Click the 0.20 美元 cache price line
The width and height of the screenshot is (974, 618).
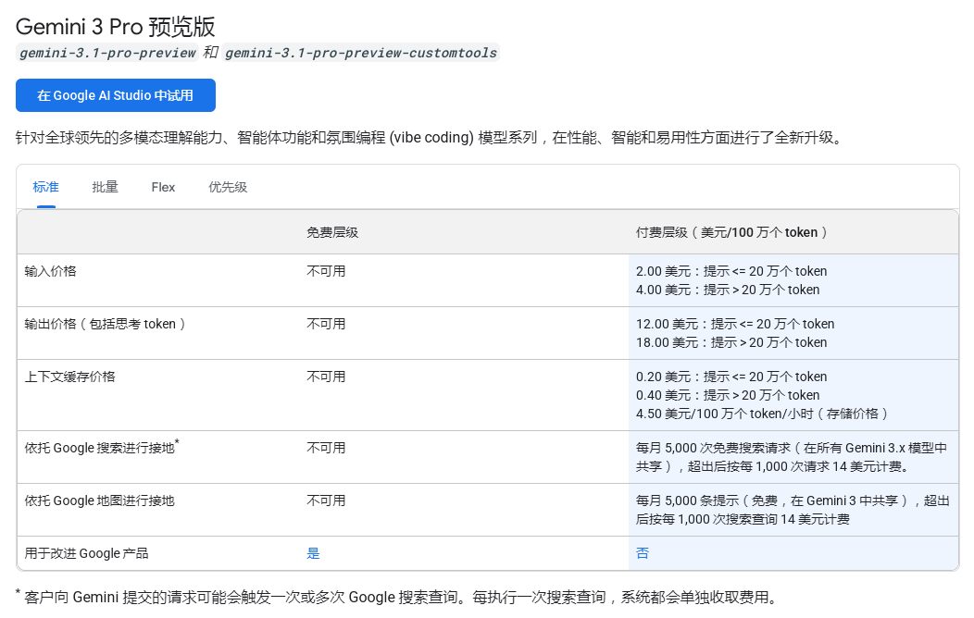[731, 377]
